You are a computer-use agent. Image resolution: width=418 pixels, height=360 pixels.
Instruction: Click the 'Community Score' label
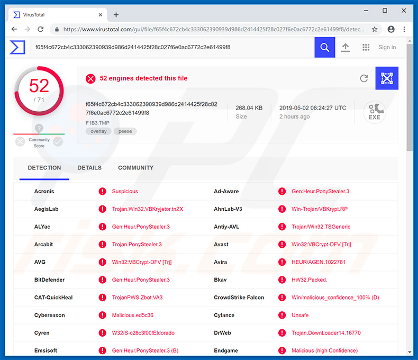coord(39,142)
